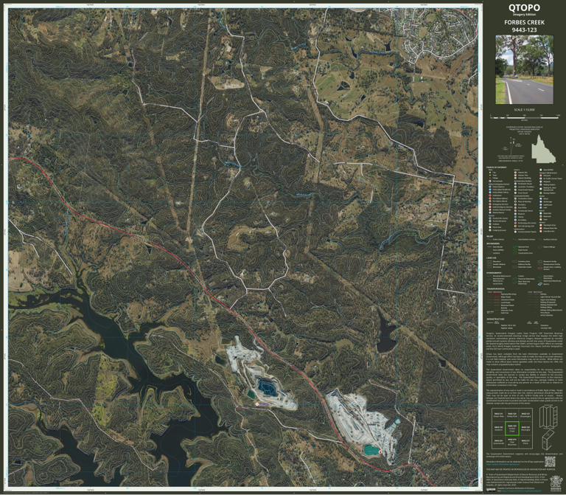Click the 'HYDROGRAPHY' legend heading

click(494, 273)
